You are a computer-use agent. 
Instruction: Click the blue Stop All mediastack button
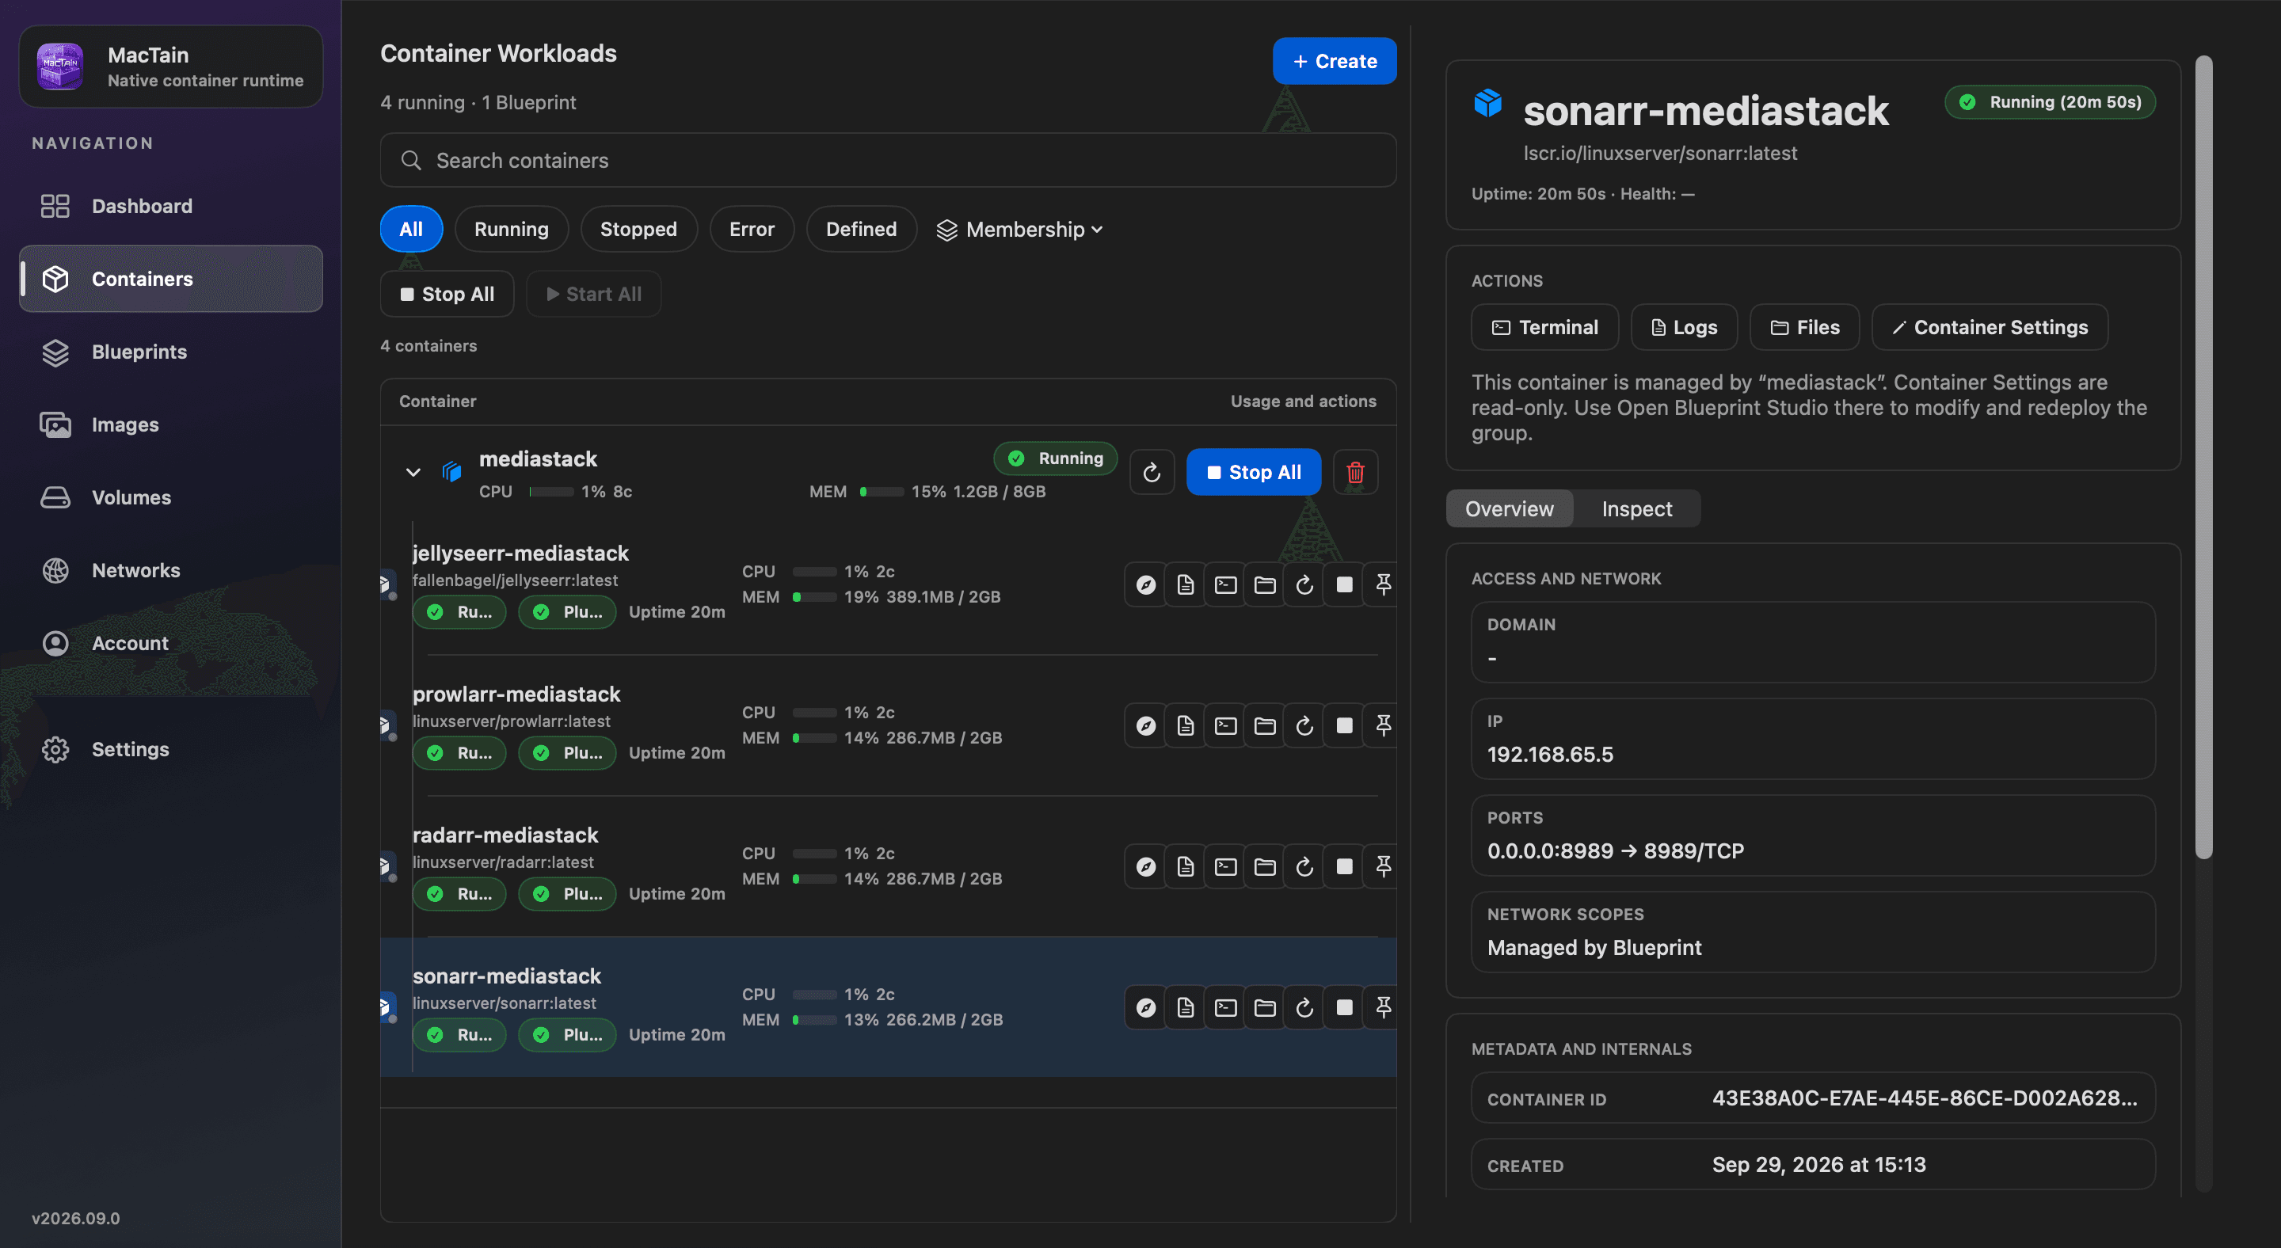pyautogui.click(x=1254, y=473)
